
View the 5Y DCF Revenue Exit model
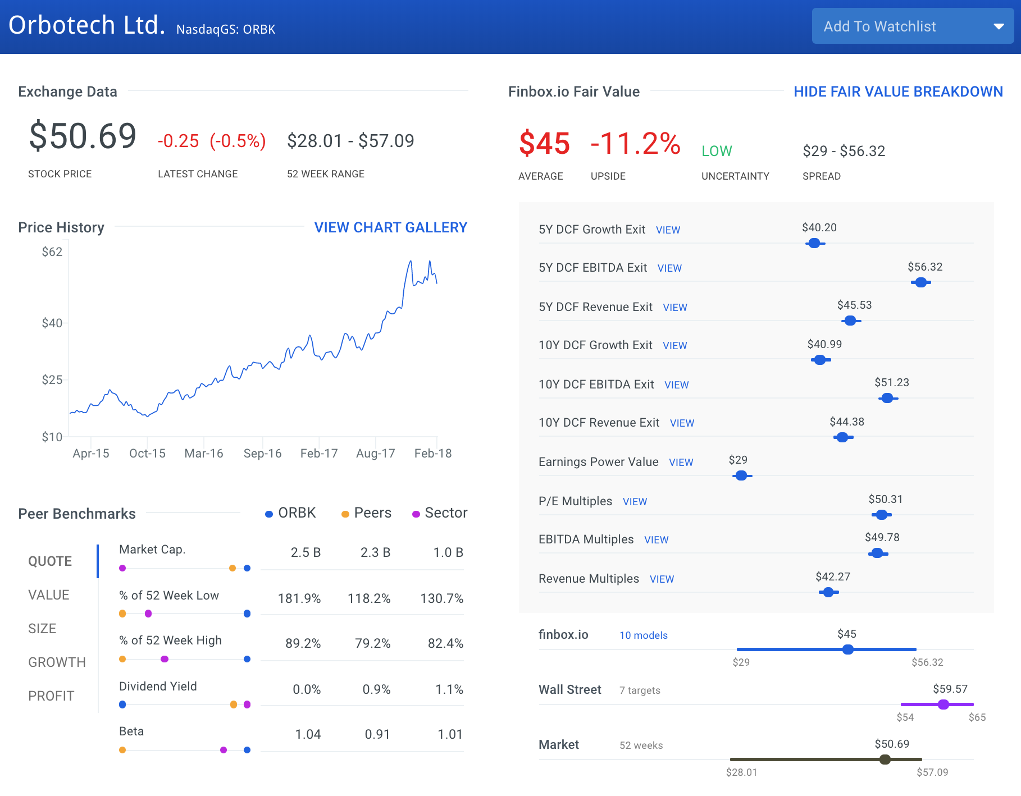pyautogui.click(x=674, y=308)
